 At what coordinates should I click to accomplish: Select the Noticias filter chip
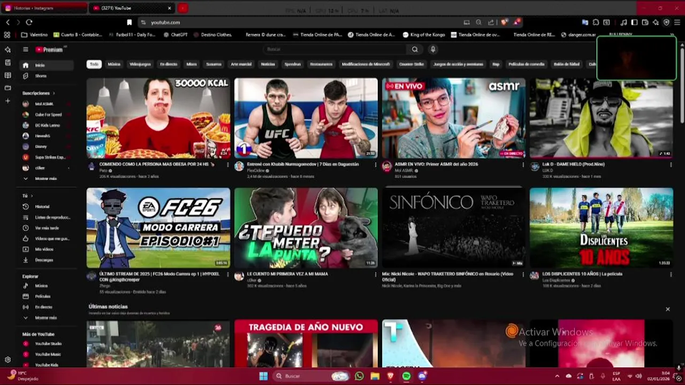point(268,64)
